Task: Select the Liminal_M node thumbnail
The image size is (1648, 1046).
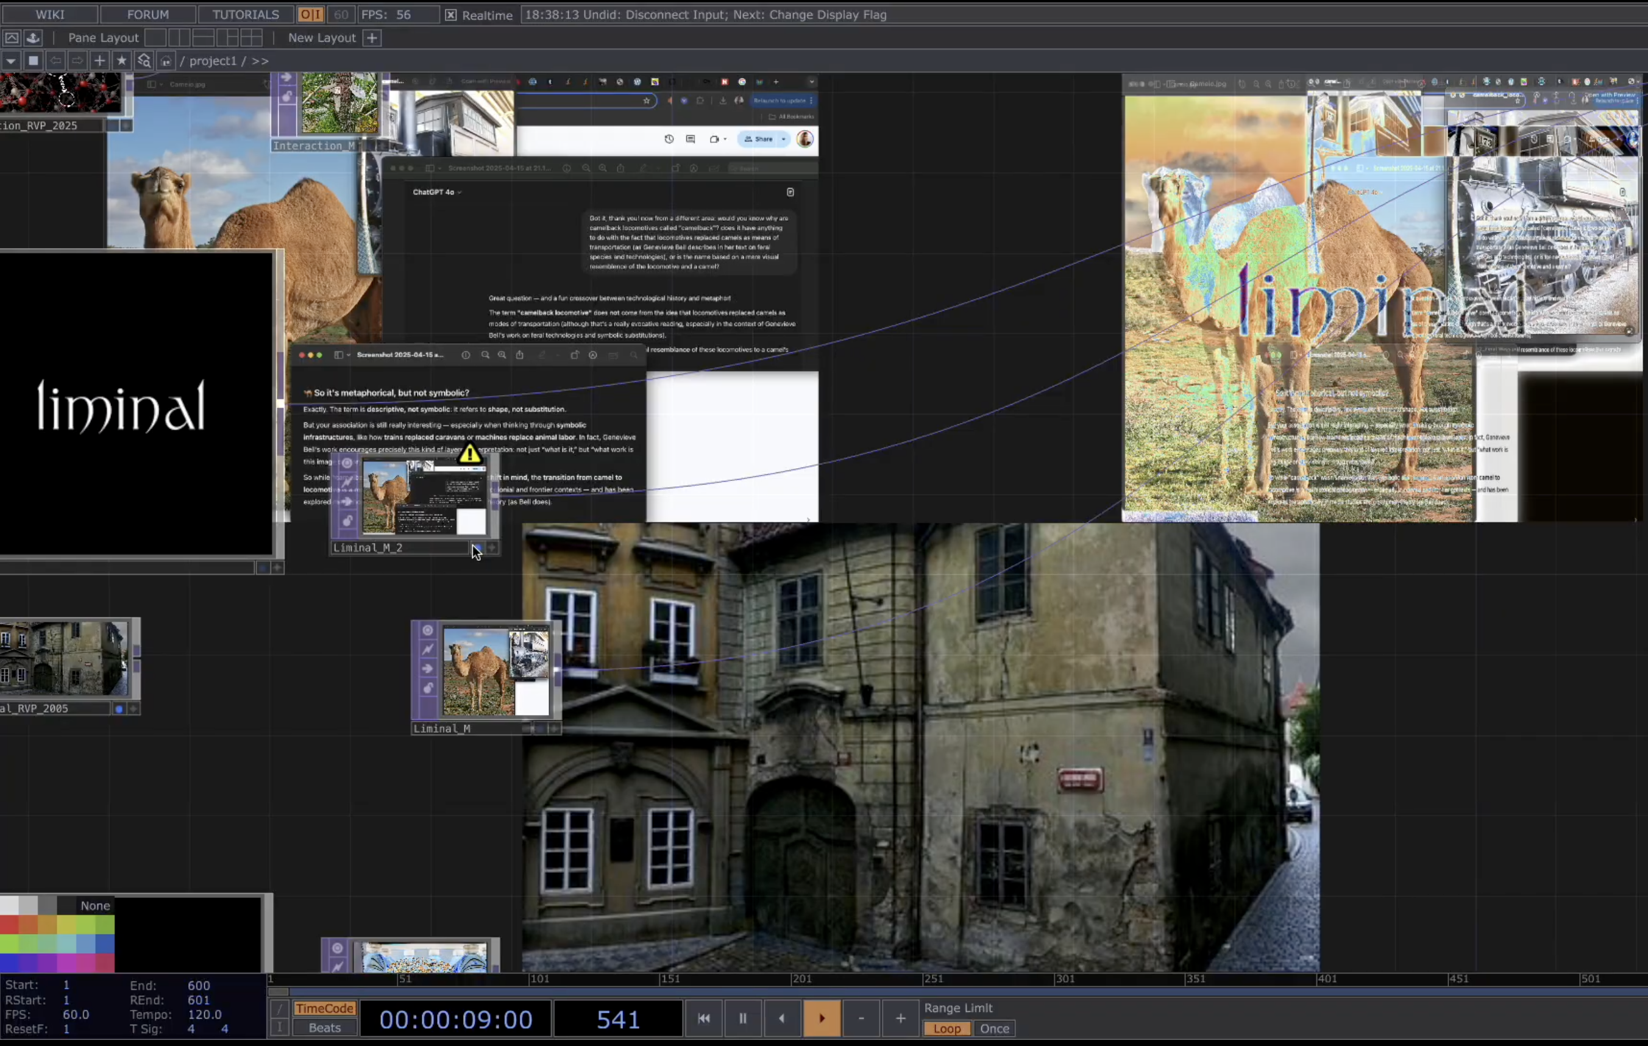Action: 495,671
